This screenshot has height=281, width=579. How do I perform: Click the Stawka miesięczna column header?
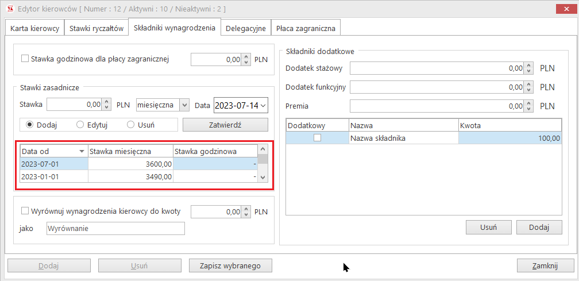tap(131, 151)
